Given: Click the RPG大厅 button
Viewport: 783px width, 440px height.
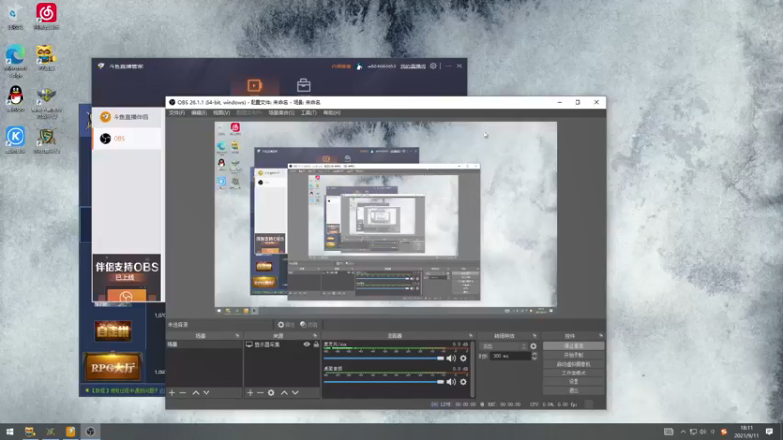Looking at the screenshot, I should (x=113, y=368).
